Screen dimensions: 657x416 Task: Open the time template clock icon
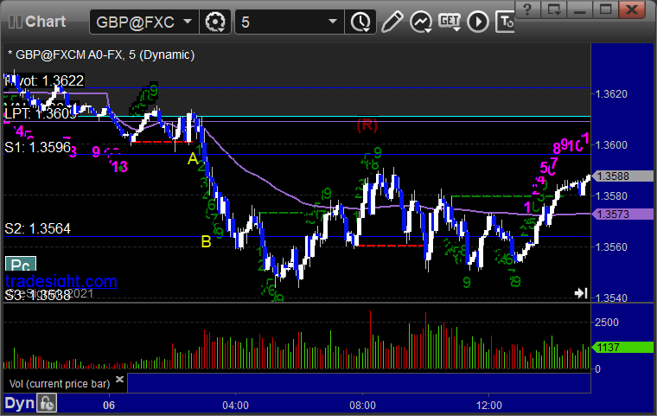[x=360, y=22]
